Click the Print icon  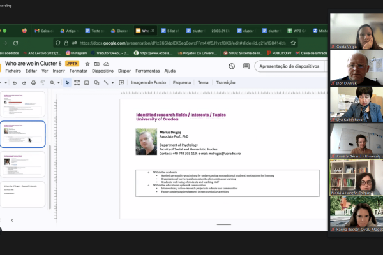(33, 83)
